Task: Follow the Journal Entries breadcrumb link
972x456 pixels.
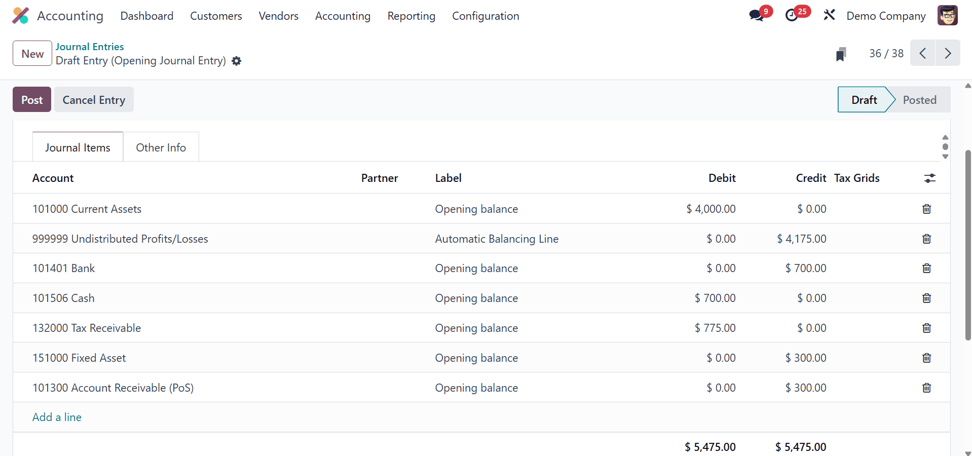Action: point(90,47)
